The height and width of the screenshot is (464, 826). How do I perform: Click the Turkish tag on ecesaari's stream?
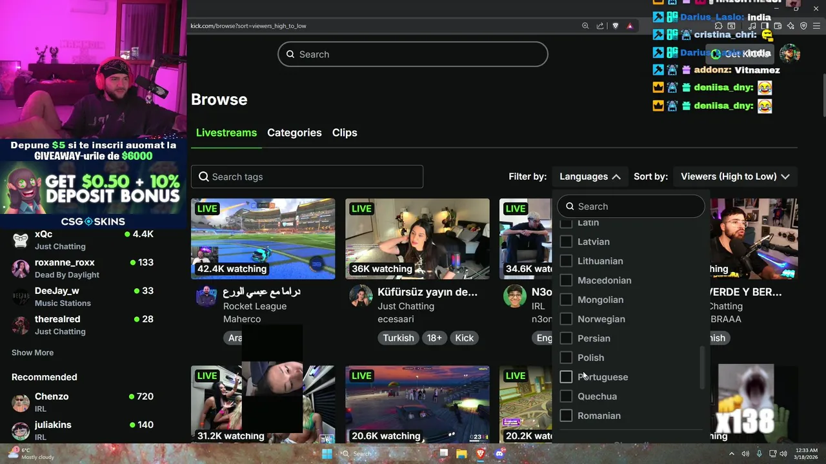[398, 338]
